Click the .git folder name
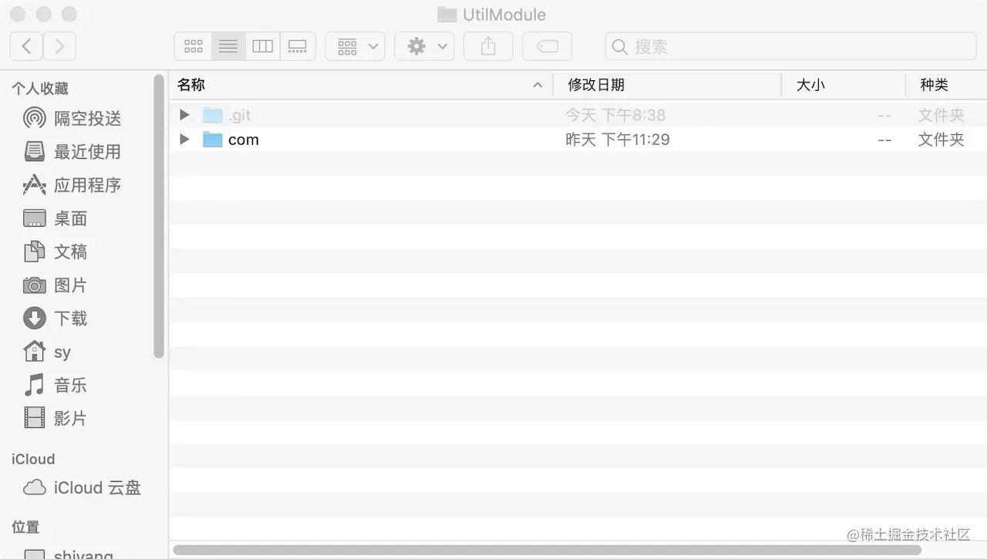 coord(240,115)
